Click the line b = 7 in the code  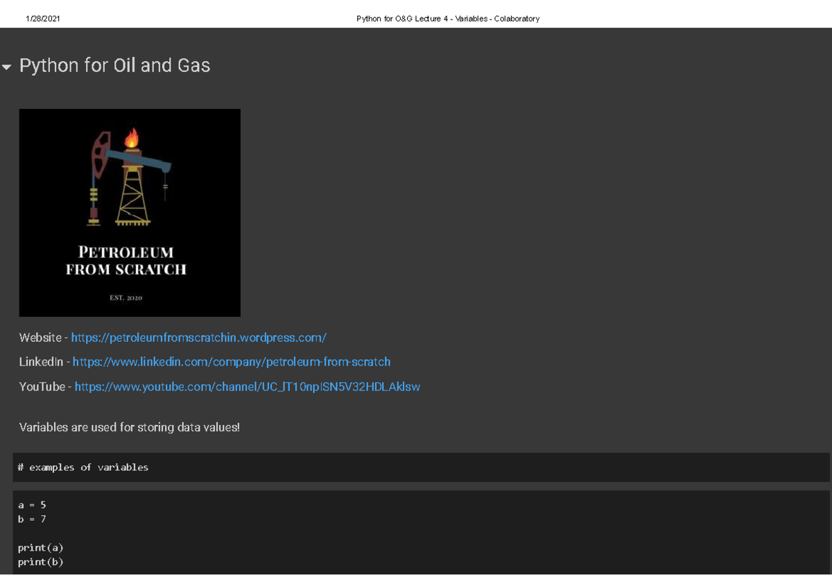(31, 519)
